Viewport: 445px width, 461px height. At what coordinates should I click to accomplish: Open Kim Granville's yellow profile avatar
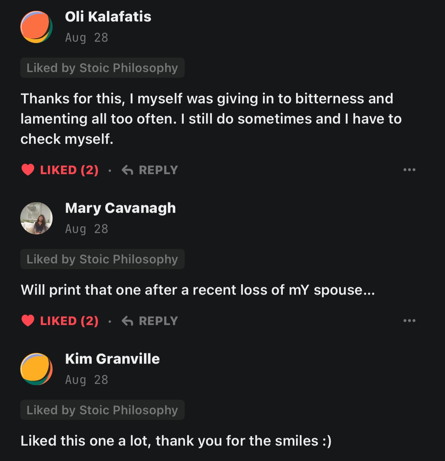click(x=36, y=369)
